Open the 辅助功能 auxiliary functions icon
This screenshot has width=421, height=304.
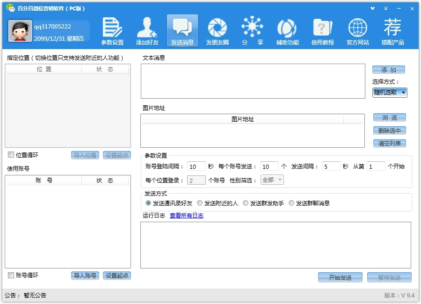pos(287,31)
